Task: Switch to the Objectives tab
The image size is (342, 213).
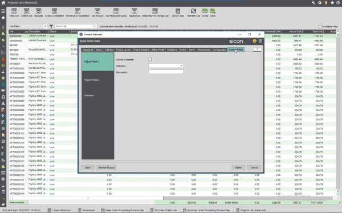Action: tap(88, 50)
